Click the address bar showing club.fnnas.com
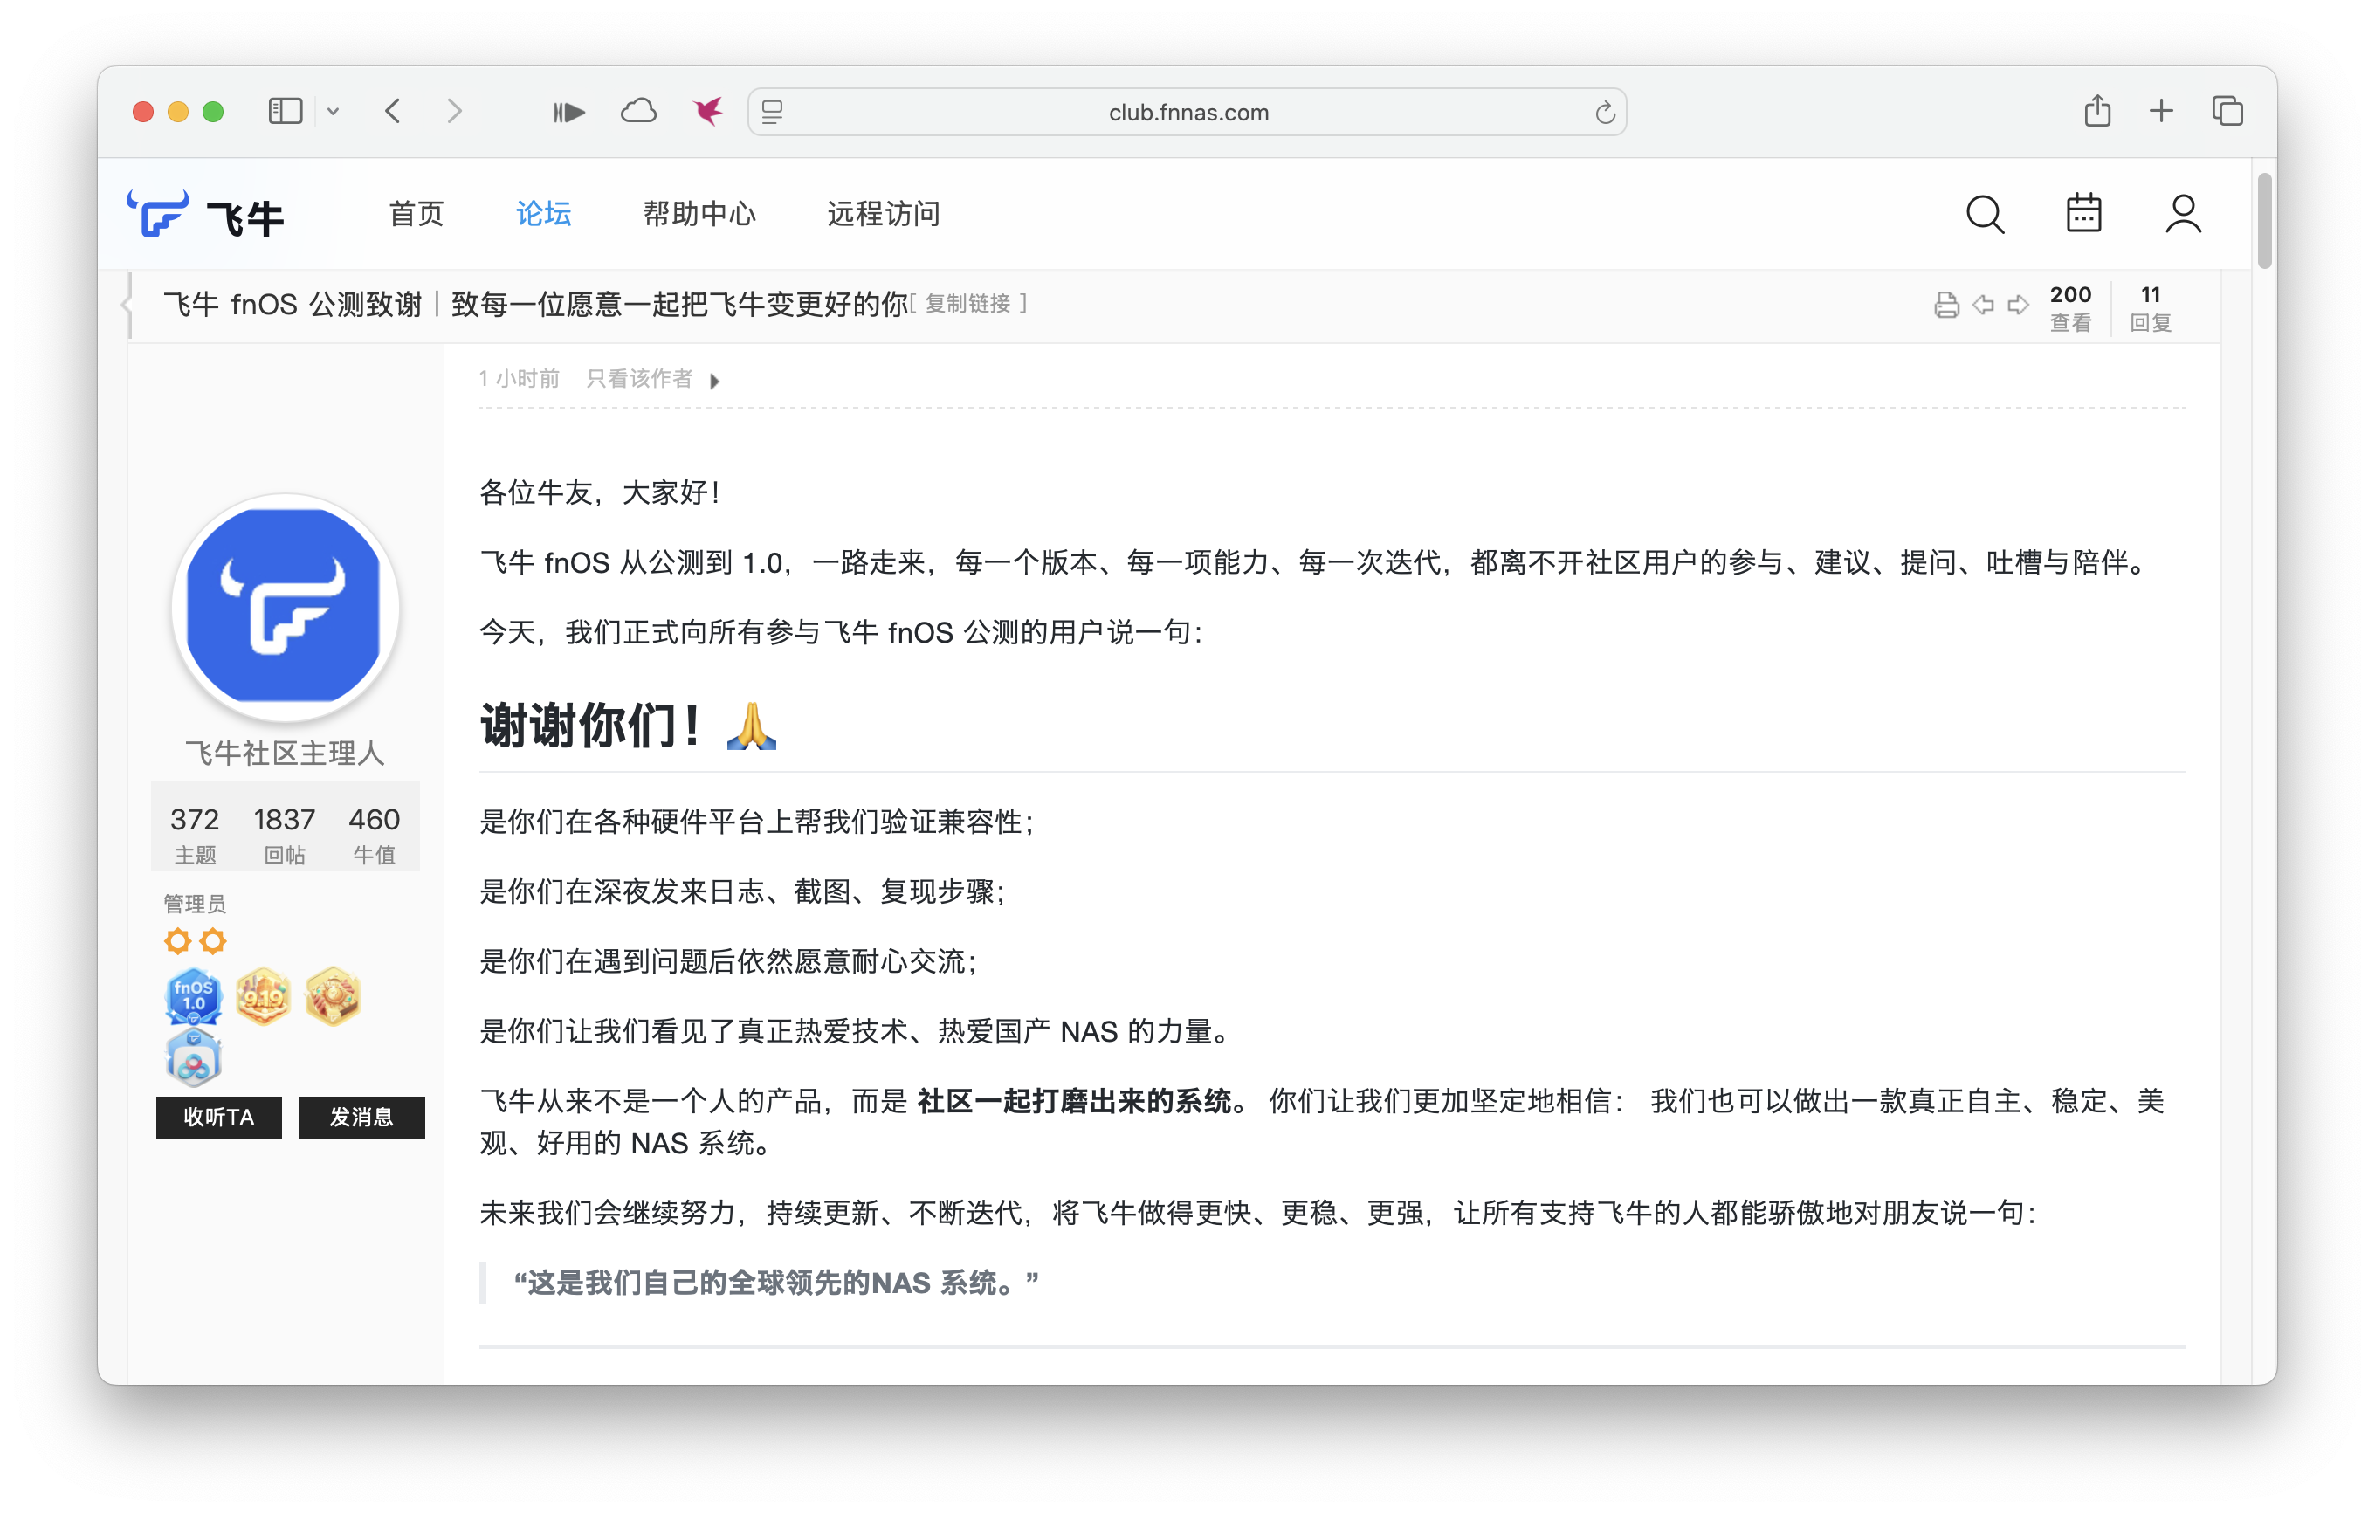Image resolution: width=2375 pixels, height=1514 pixels. point(1187,111)
